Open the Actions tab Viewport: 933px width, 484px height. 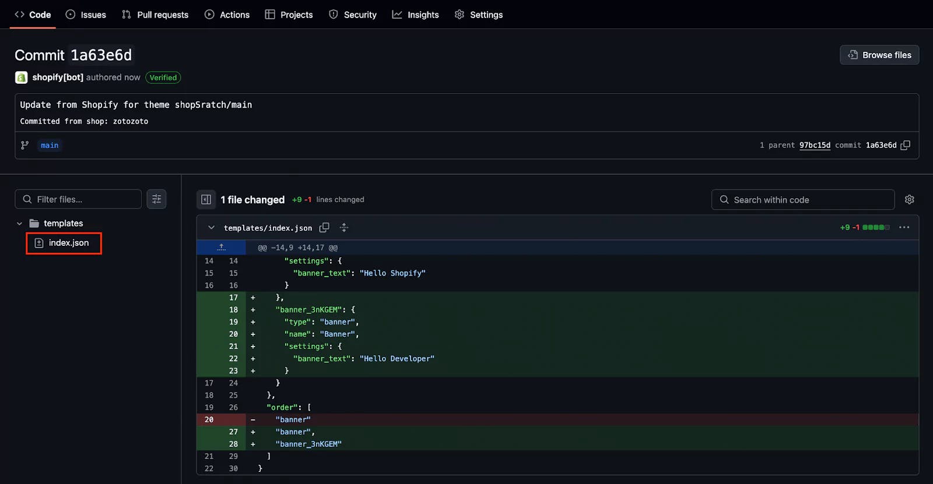click(x=227, y=15)
